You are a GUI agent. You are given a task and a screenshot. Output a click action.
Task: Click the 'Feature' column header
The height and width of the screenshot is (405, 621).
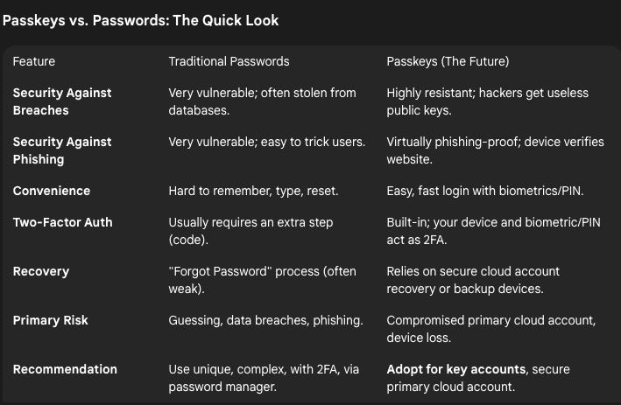34,61
